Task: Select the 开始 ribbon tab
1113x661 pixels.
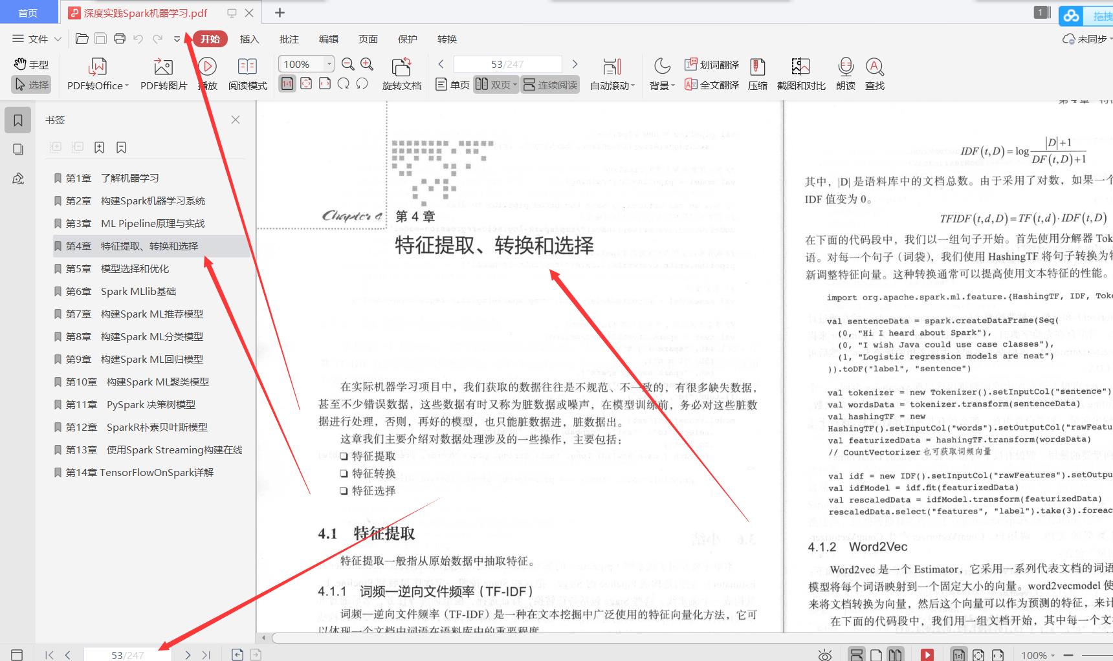Action: pos(210,39)
